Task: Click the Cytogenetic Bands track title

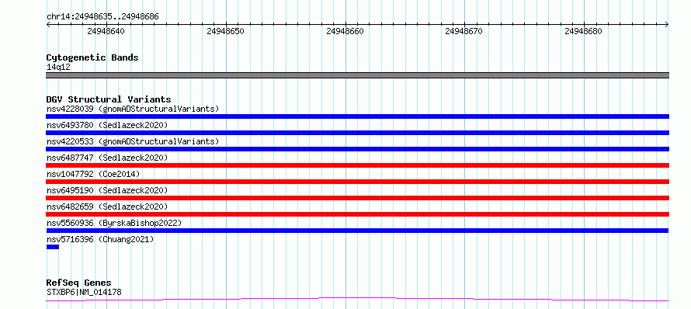Action: click(92, 57)
